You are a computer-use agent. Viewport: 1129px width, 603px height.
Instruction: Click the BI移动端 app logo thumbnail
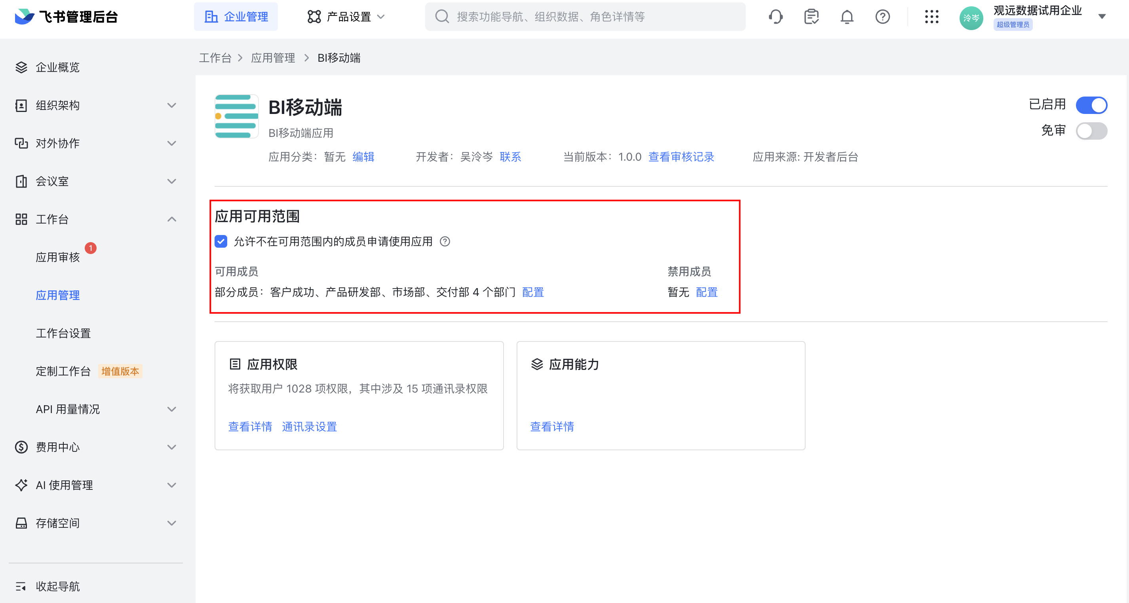click(236, 116)
